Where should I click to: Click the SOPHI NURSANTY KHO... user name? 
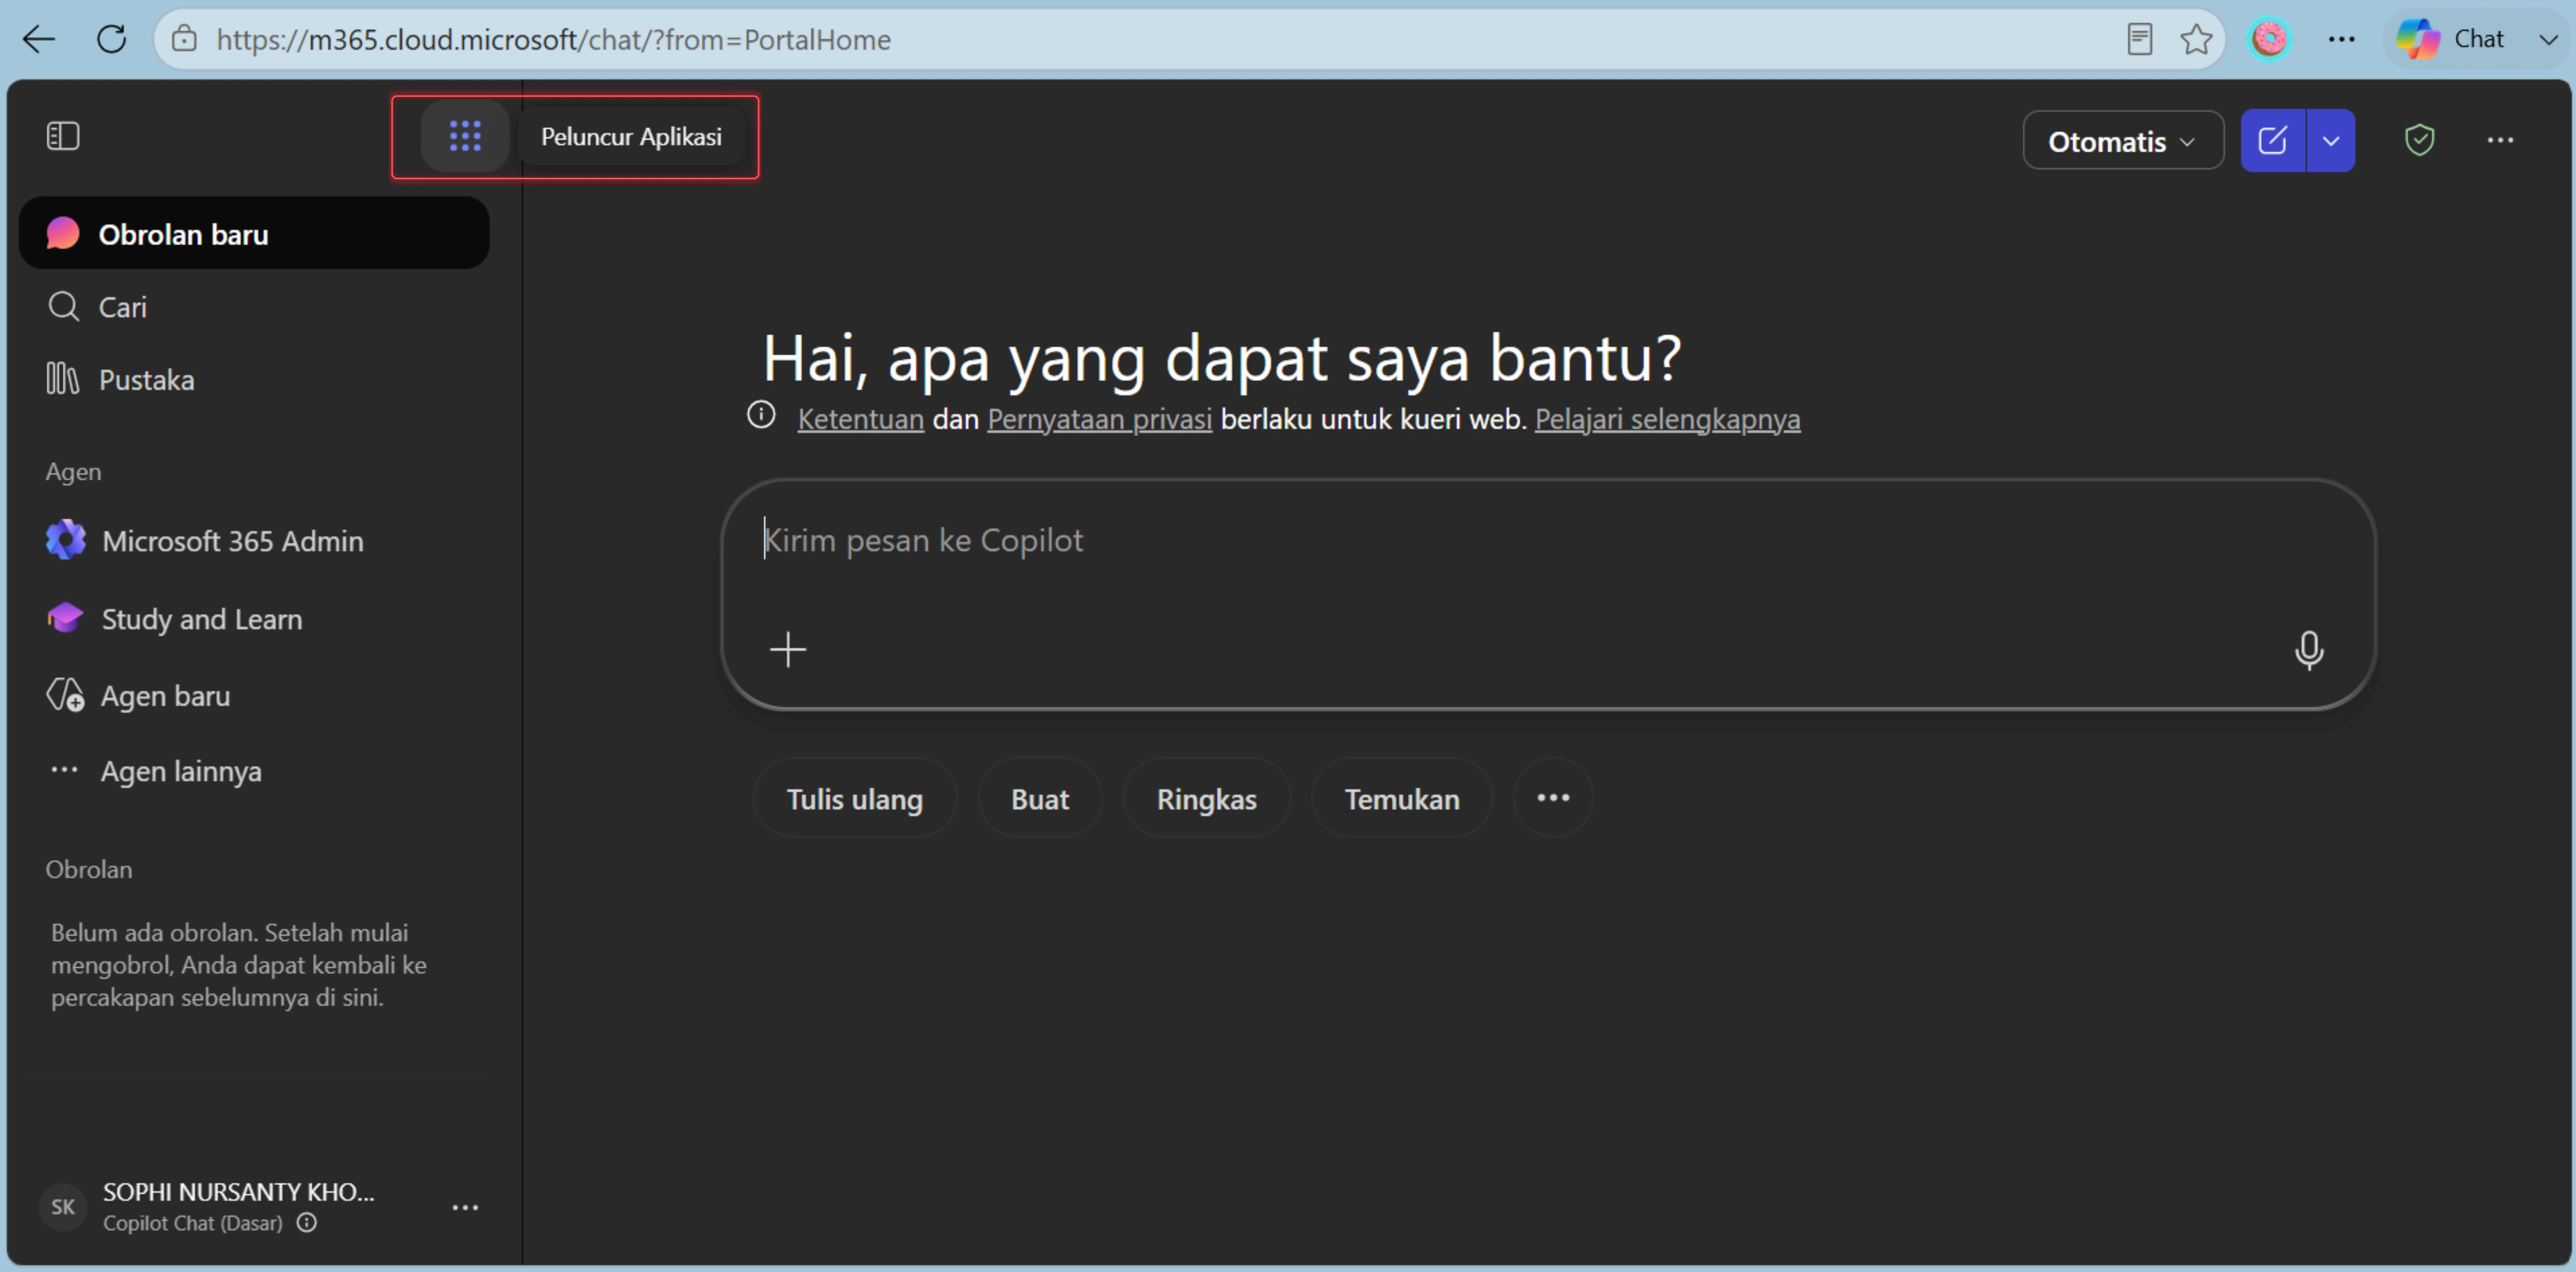click(239, 1192)
